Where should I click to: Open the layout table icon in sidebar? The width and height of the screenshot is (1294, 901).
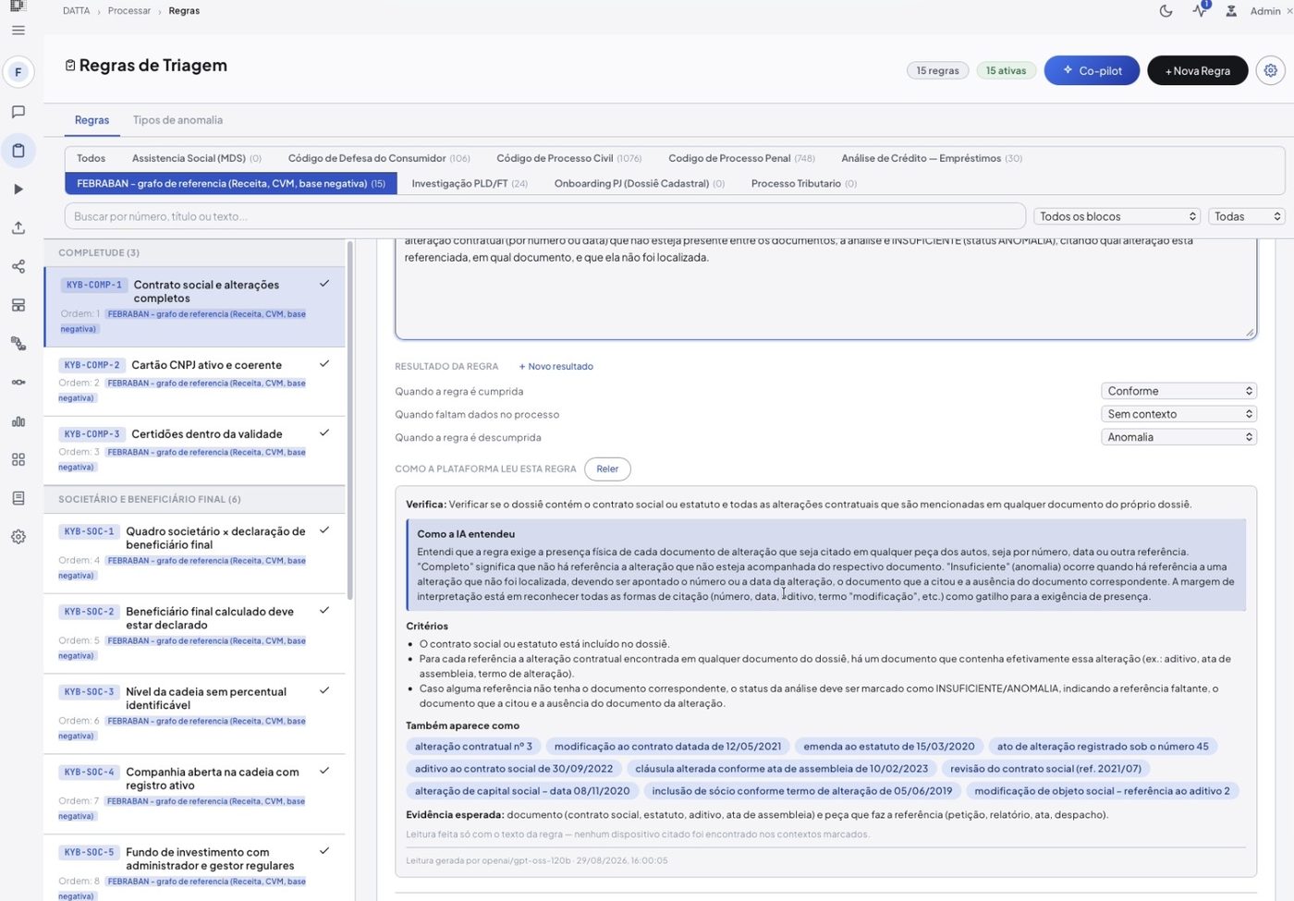coord(18,305)
